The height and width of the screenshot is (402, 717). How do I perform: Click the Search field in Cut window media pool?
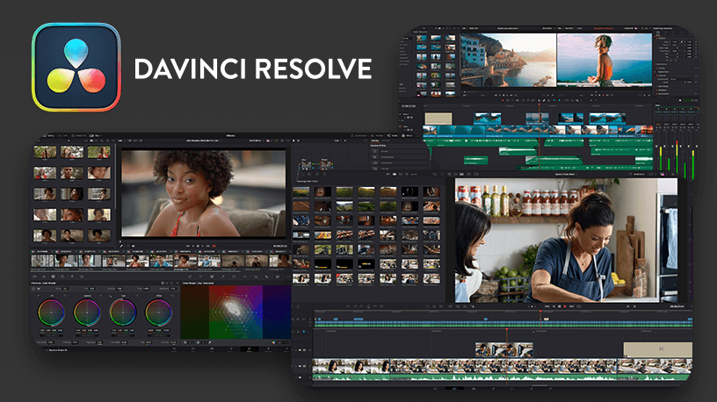(418, 174)
